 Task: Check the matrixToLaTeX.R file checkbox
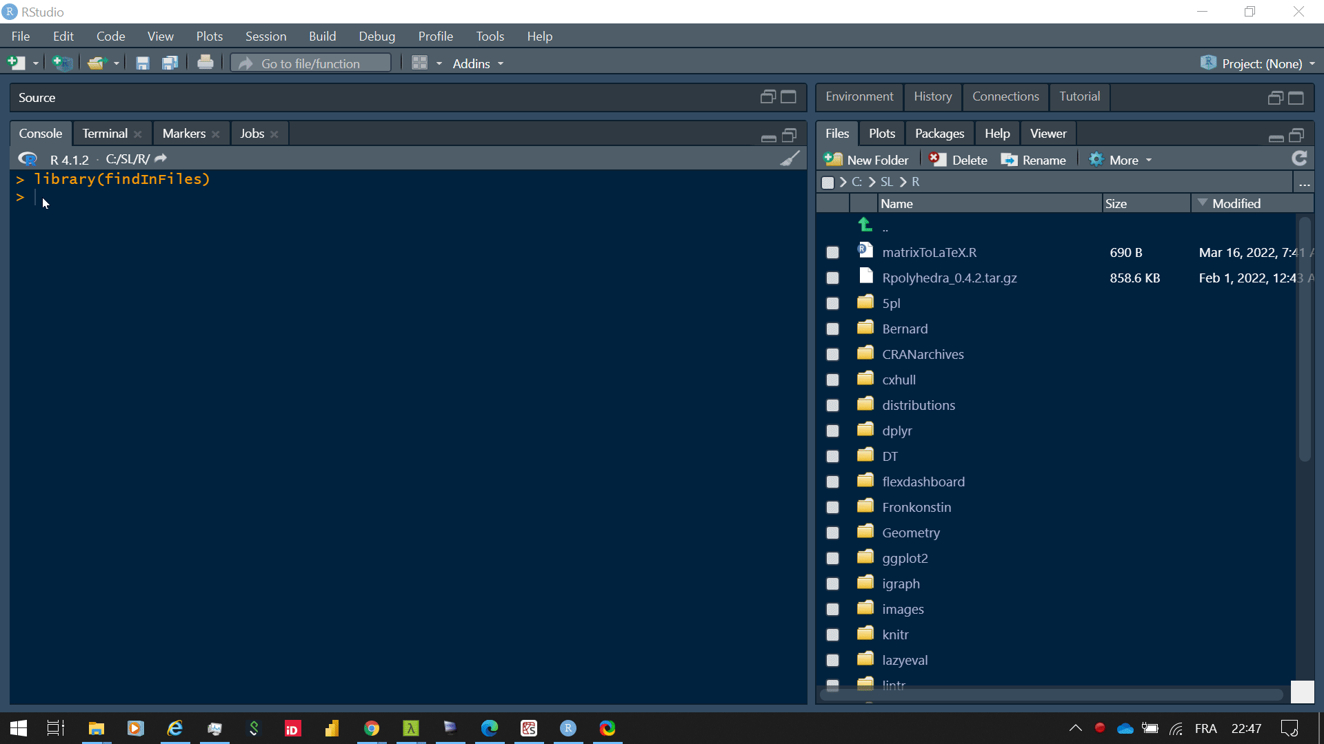click(x=832, y=253)
